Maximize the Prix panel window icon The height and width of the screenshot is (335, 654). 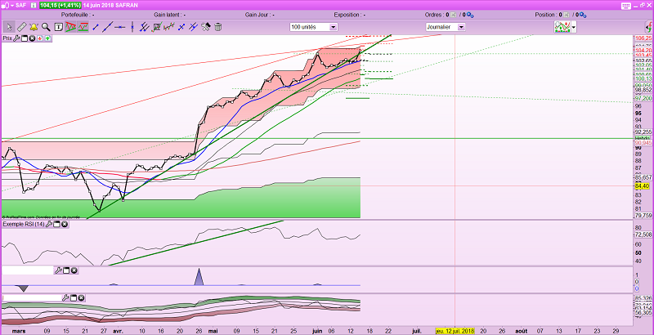coord(25,38)
